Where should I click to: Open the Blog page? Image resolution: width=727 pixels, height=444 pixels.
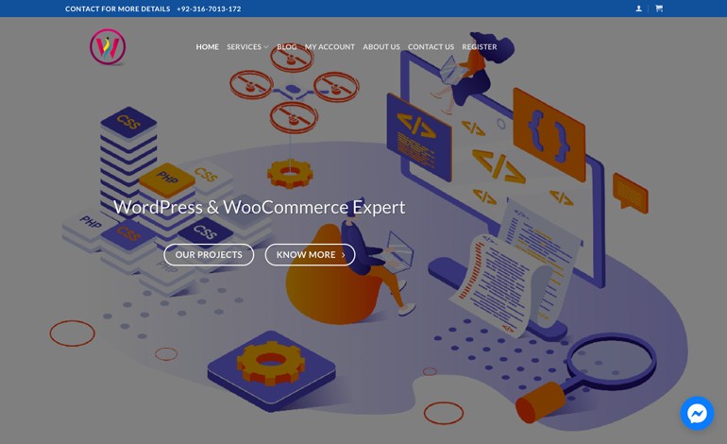point(286,47)
